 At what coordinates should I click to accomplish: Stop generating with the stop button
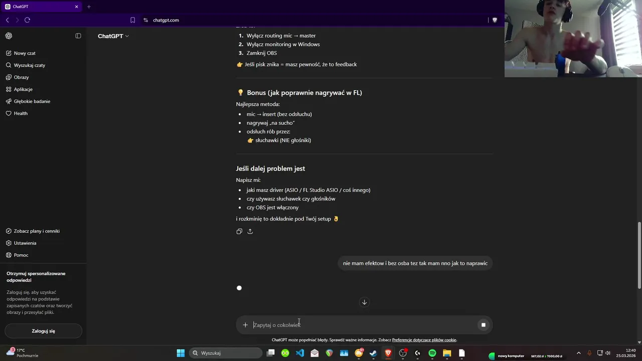483,325
